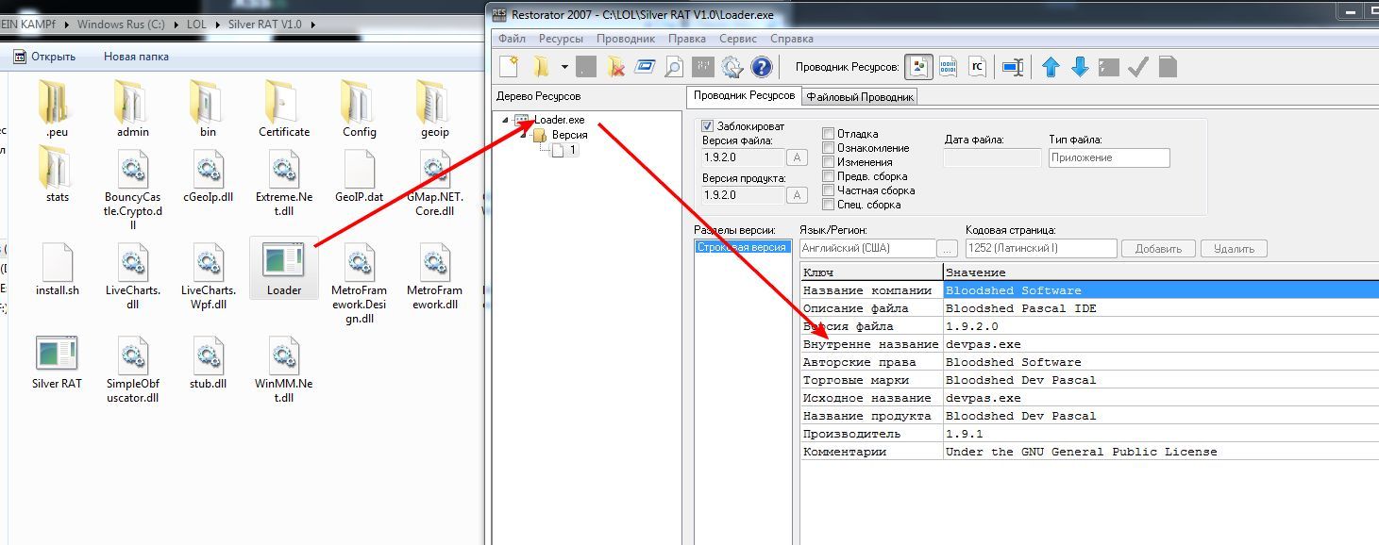Viewport: 1379px width, 545px height.
Task: Select the install.sh file in Explorer
Action: pos(57,270)
